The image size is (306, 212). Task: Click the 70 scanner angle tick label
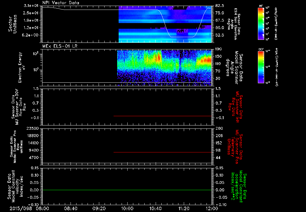tap(218, 71)
